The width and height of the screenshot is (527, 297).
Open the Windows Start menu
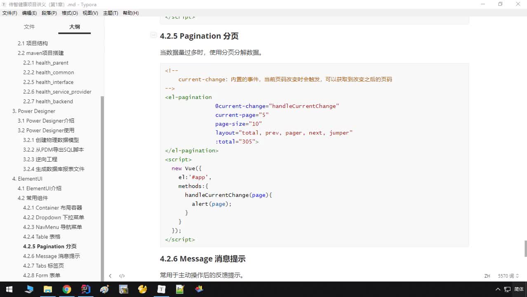(9, 289)
